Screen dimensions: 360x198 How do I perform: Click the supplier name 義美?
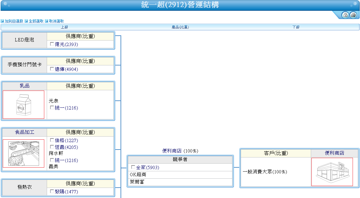pyautogui.click(x=53, y=167)
